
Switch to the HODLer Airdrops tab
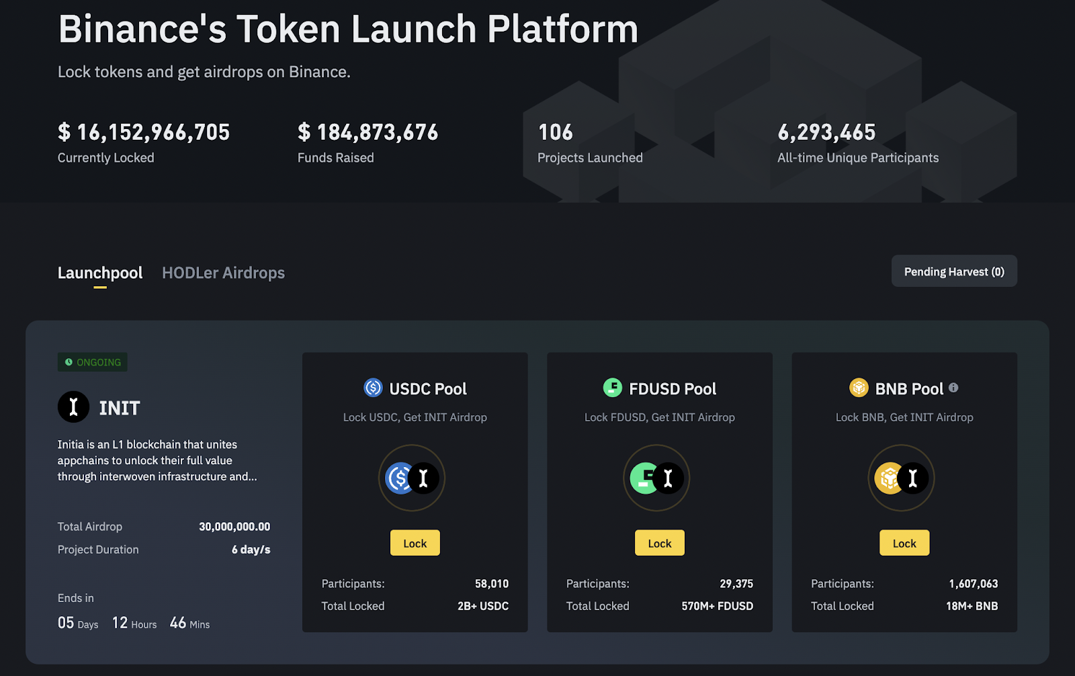coord(223,273)
